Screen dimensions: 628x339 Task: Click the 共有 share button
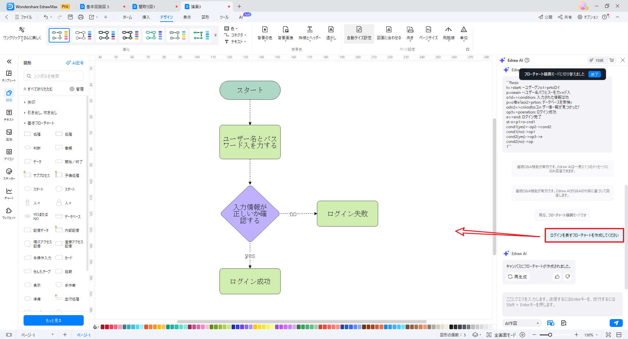tap(565, 17)
